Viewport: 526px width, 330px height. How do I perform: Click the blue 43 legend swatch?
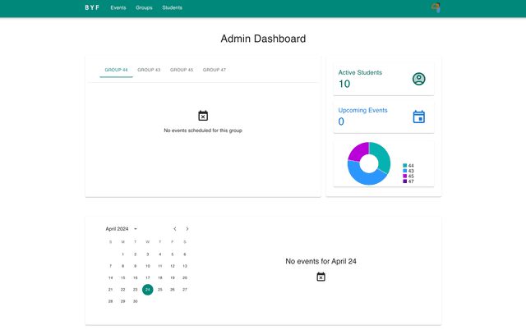405,171
